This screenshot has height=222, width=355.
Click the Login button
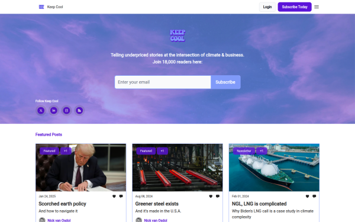(x=267, y=7)
